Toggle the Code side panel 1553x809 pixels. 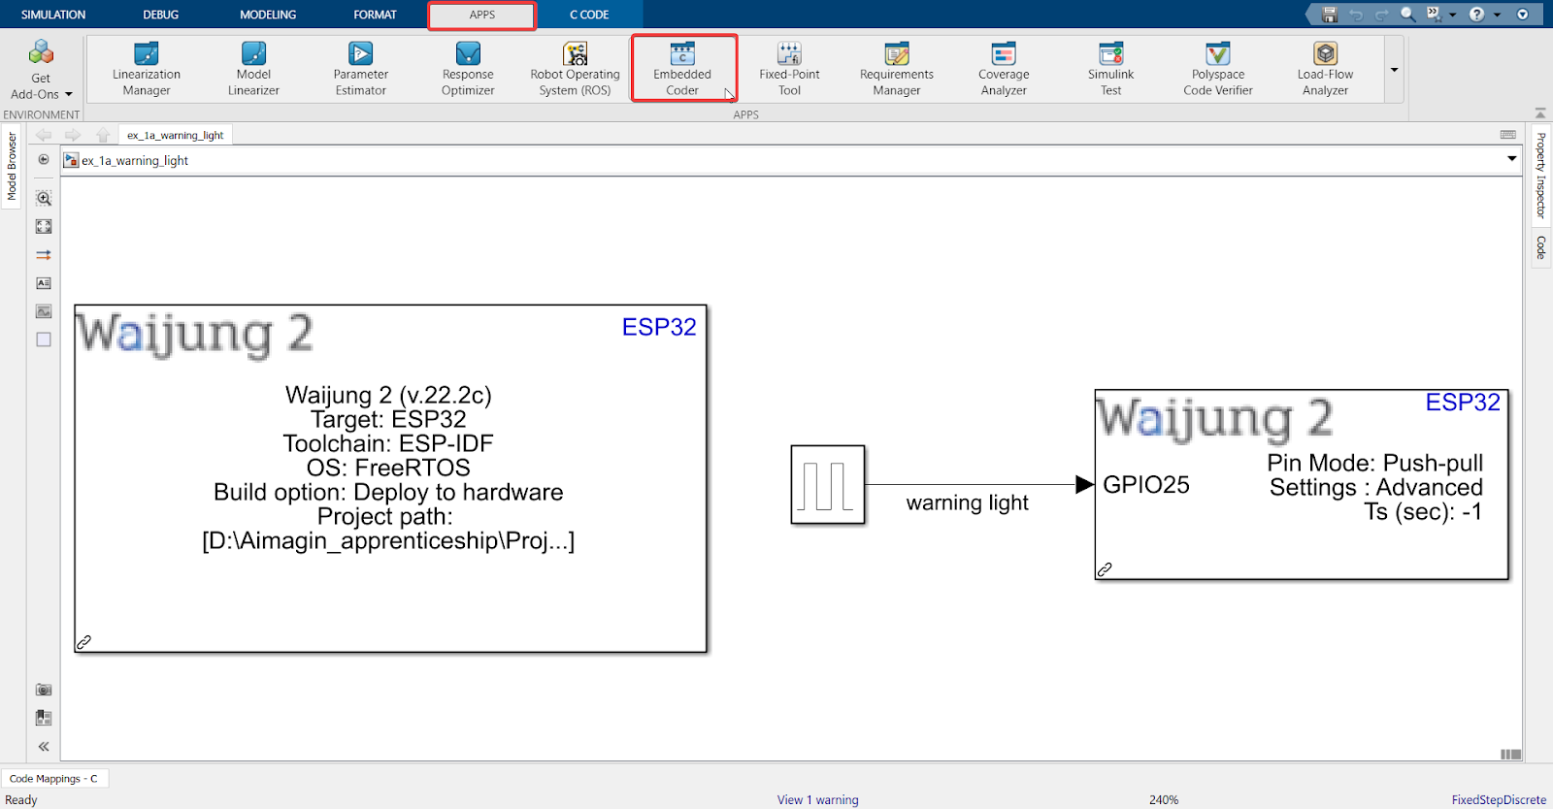click(x=1540, y=247)
